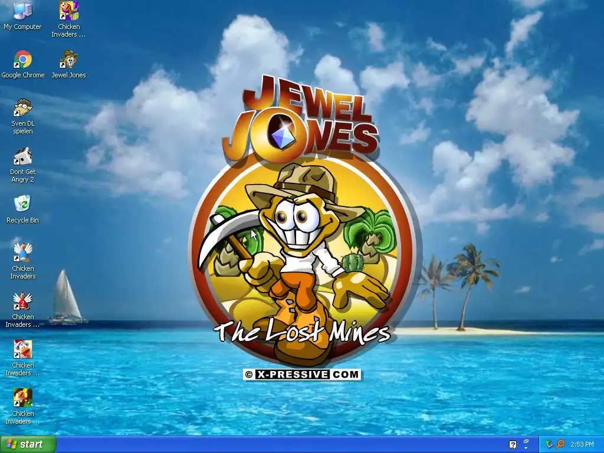Viewport: 604px width, 453px height.
Task: Select the Sven DL spielen shortcut
Action: 23,116
